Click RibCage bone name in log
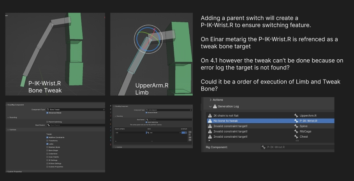The image size is (354, 181). [305, 131]
